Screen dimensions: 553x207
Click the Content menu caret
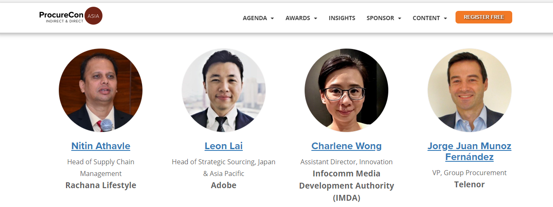(445, 18)
